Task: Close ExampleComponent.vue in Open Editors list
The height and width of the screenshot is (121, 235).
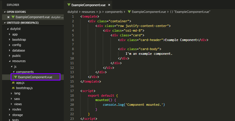Action: point(9,17)
